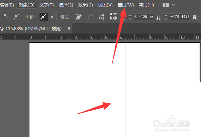Open the 帮助(H) menu

pos(146,5)
